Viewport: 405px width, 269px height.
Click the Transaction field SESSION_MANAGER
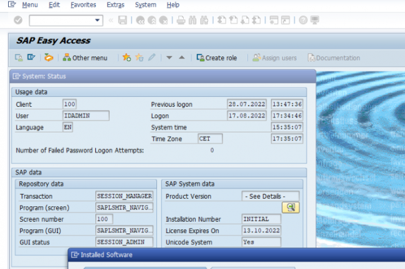tap(124, 196)
